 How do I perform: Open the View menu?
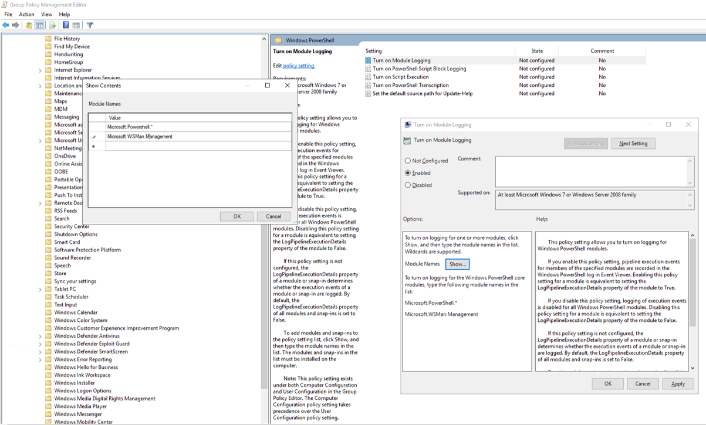(x=46, y=14)
